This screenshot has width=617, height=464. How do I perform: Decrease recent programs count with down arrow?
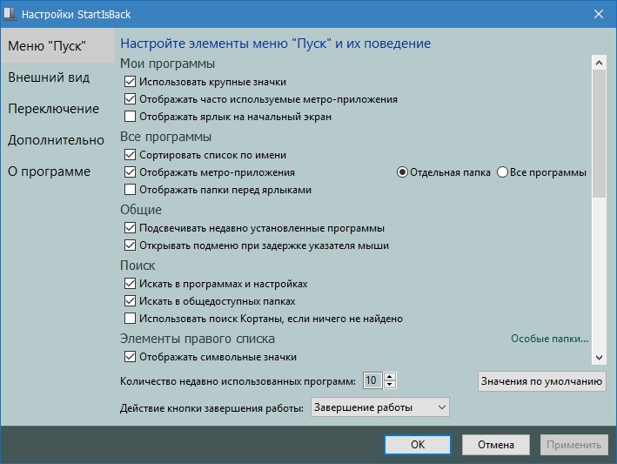tap(390, 385)
